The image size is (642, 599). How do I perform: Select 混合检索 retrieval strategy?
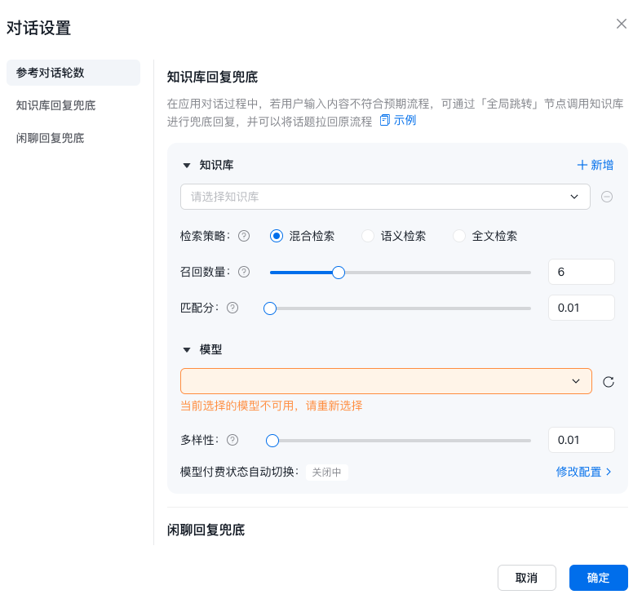click(277, 236)
